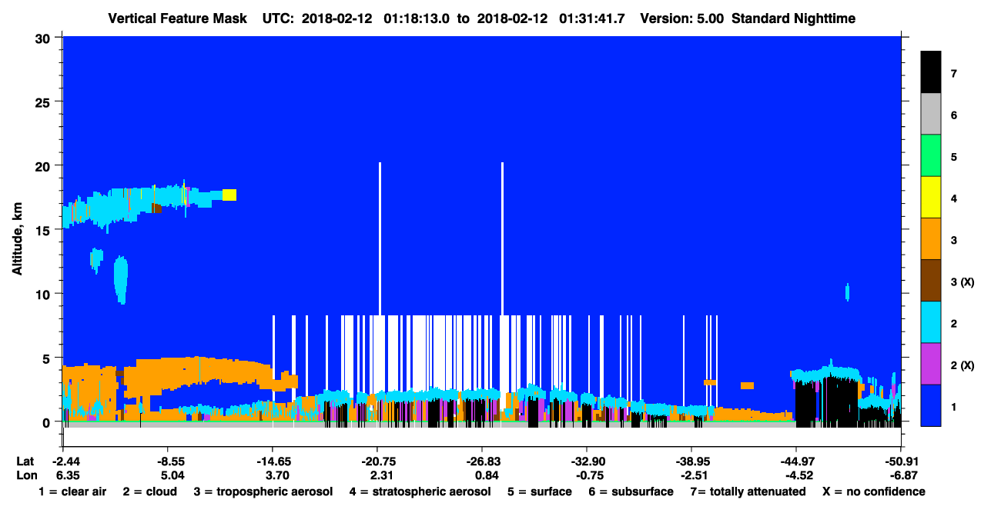The height and width of the screenshot is (513, 1001).
Task: Click the latitude value -50.91
Action: pyautogui.click(x=900, y=461)
